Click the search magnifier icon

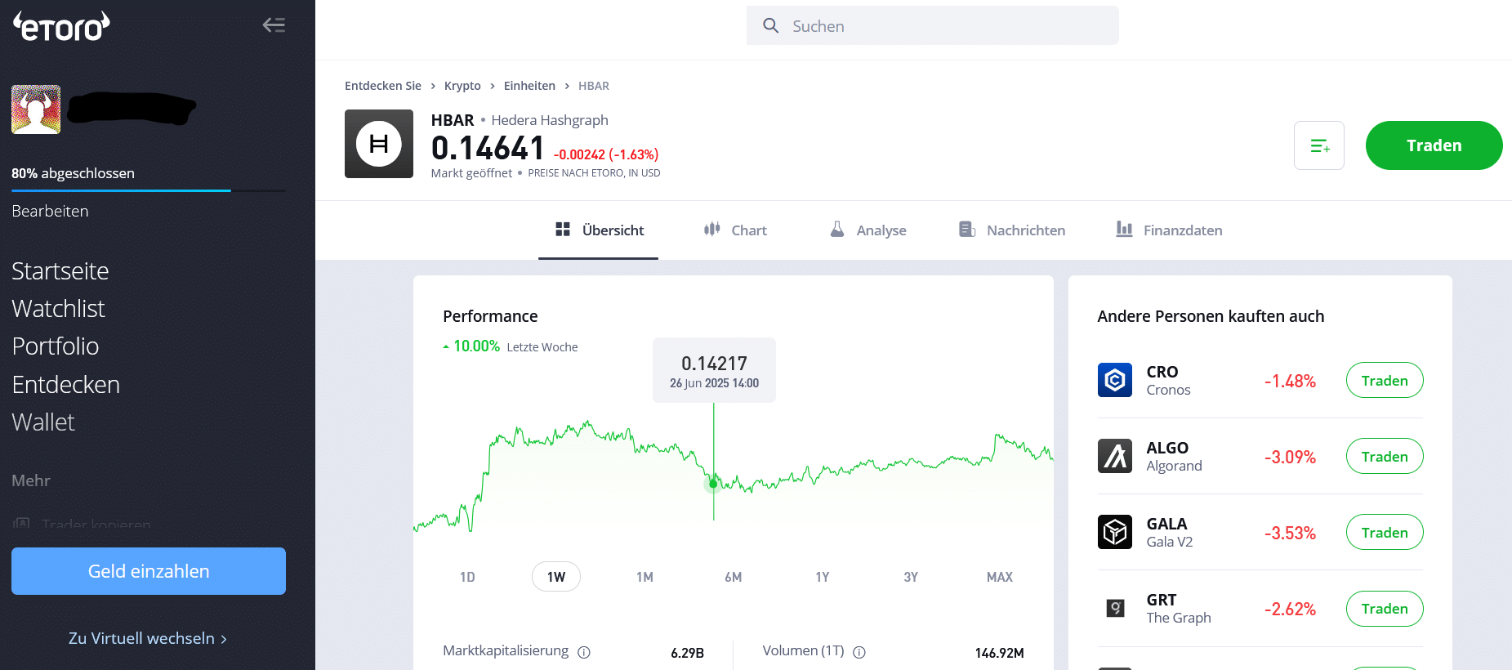[770, 26]
